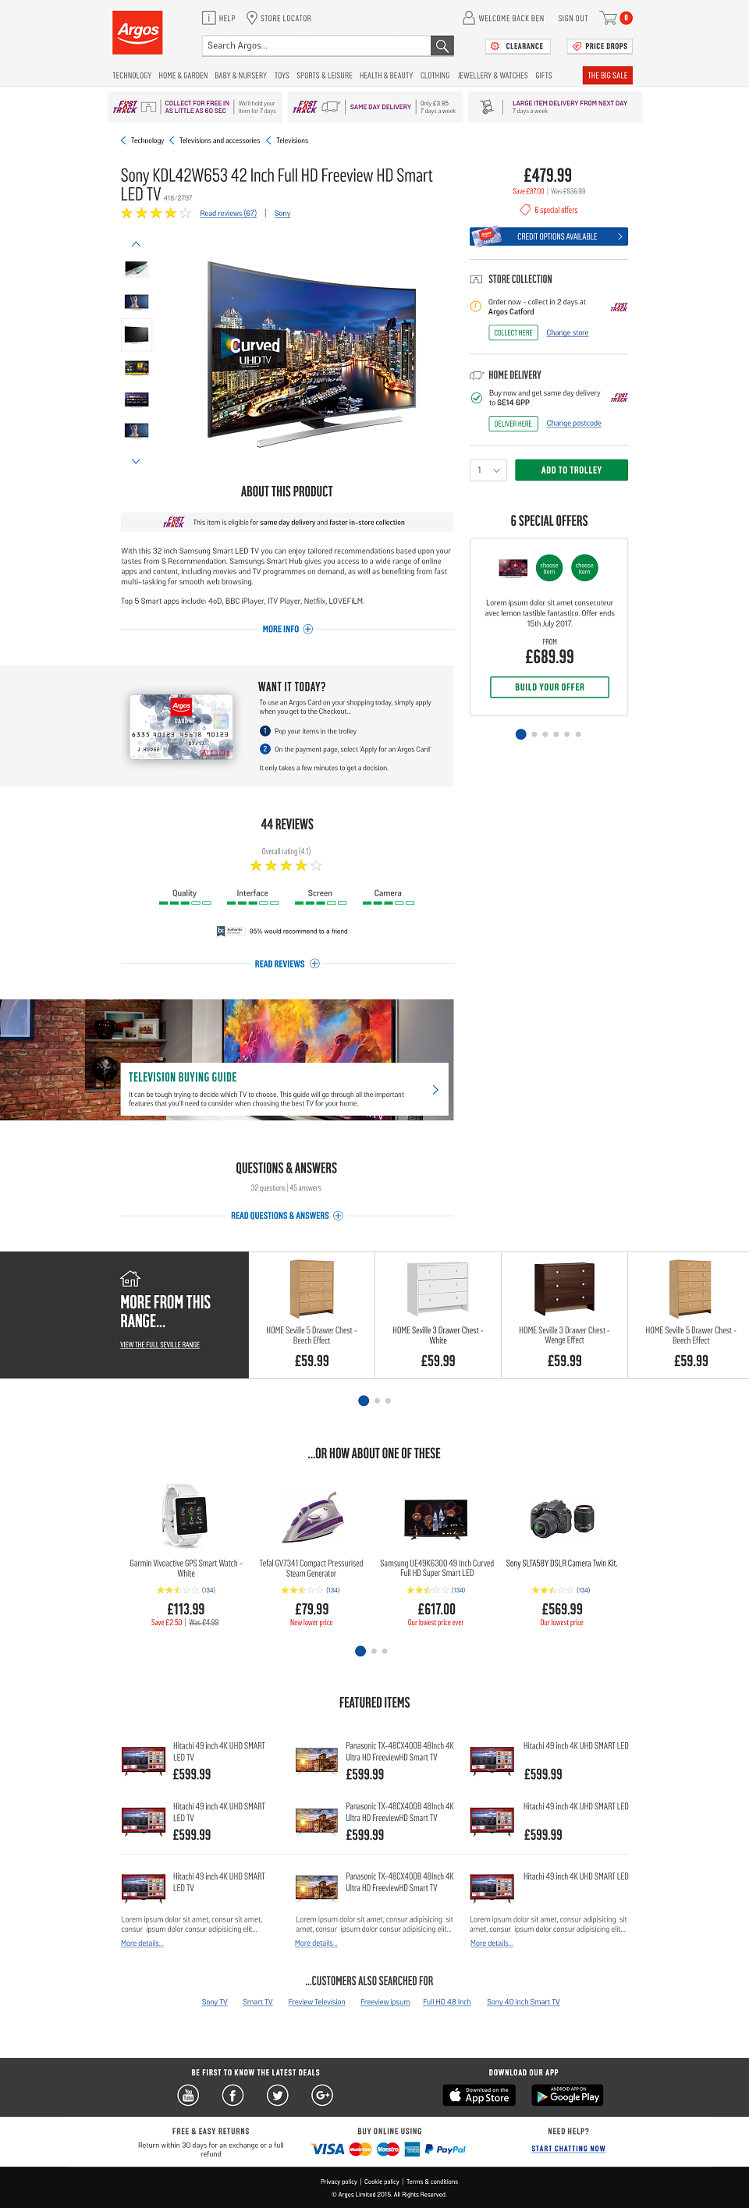The image size is (749, 2208).
Task: Click Sign Out link
Action: click(573, 18)
